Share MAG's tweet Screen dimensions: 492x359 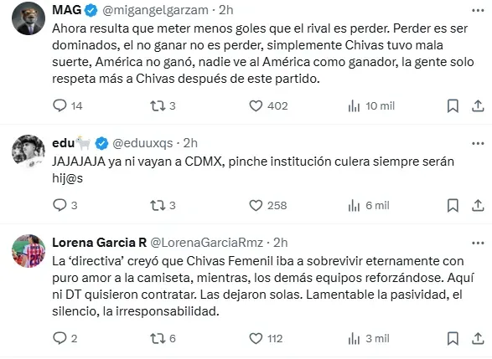[x=478, y=106]
